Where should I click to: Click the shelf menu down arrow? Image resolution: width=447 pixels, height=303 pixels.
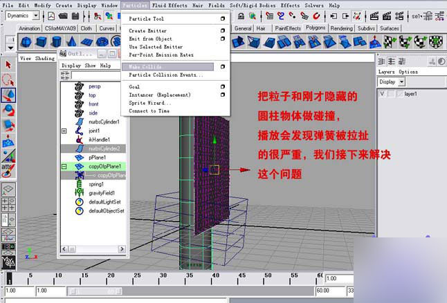tap(10, 48)
